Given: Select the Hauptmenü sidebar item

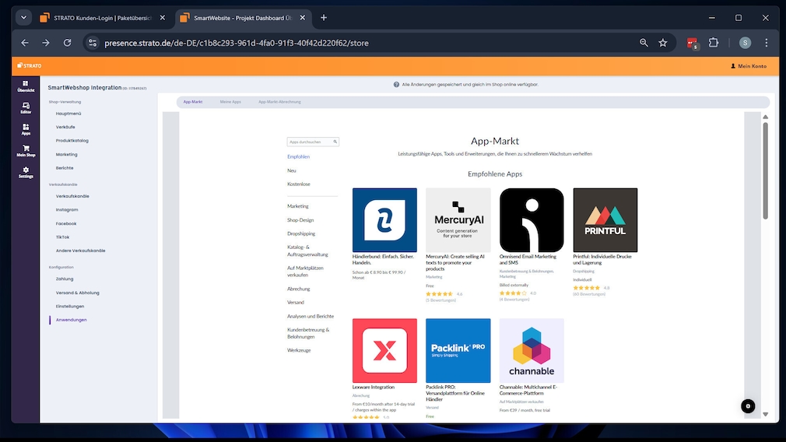Looking at the screenshot, I should (68, 114).
